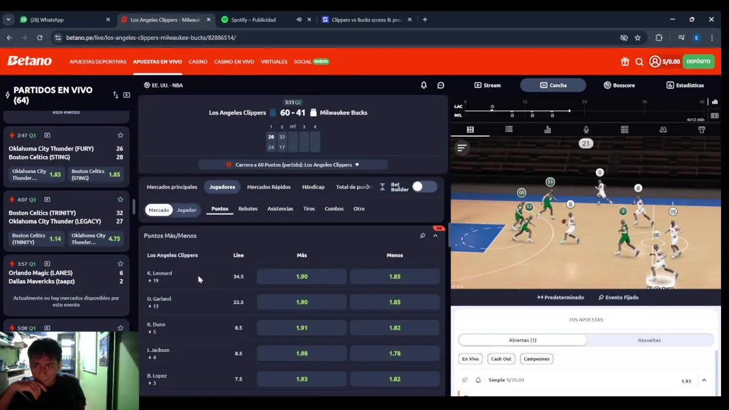Bet I. Jackson Menos 1.78
Viewport: 729px width, 410px height.
(395, 354)
